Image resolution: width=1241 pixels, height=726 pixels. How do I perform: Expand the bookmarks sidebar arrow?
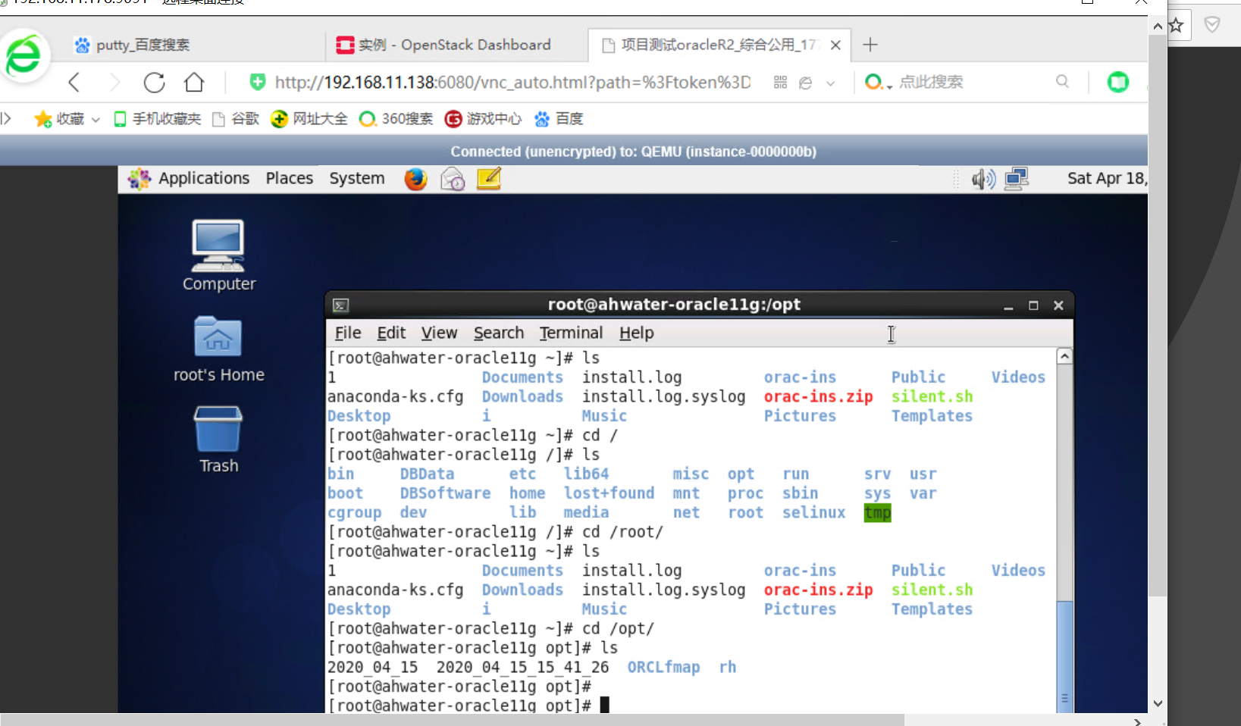point(6,118)
